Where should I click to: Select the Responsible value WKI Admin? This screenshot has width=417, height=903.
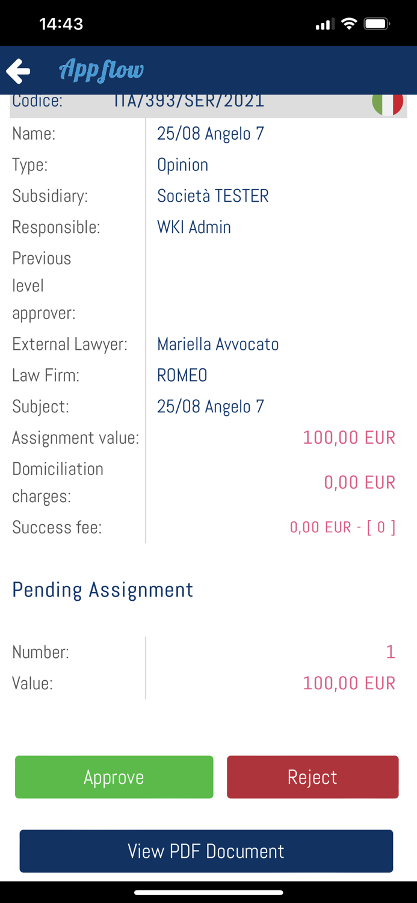(194, 227)
